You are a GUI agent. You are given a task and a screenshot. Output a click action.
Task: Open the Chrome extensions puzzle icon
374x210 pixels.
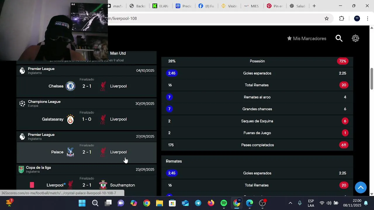(x=342, y=18)
